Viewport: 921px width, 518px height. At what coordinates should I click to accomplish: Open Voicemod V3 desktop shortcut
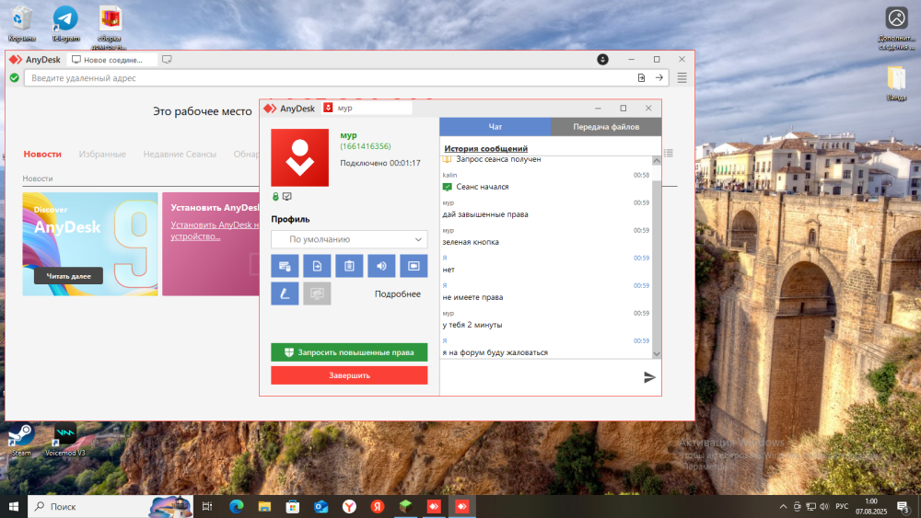[64, 440]
